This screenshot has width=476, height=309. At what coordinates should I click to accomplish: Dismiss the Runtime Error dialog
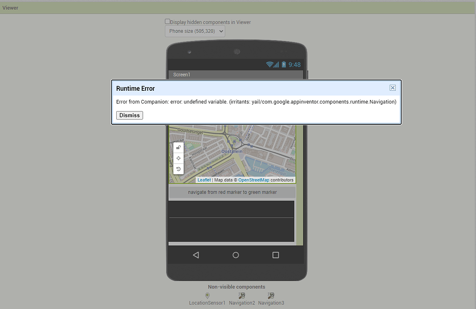(129, 115)
